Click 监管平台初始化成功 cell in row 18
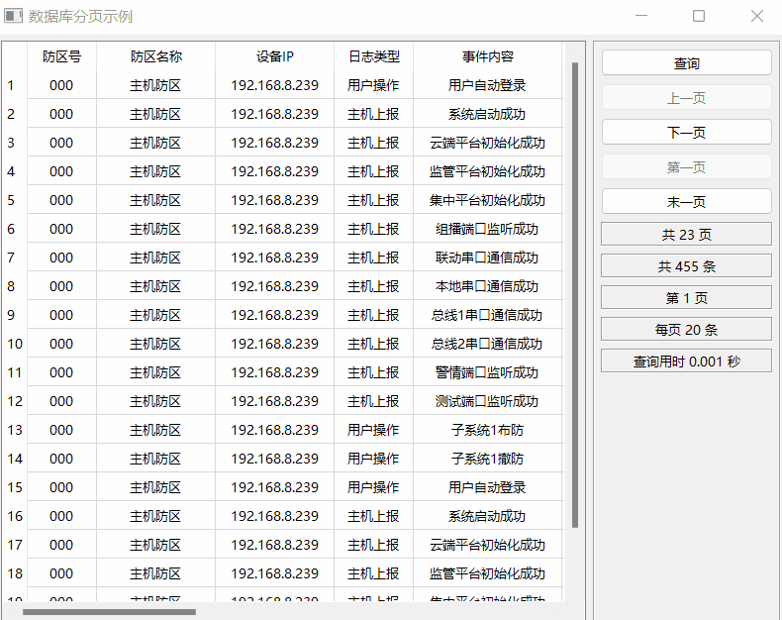The width and height of the screenshot is (782, 620). pyautogui.click(x=487, y=573)
